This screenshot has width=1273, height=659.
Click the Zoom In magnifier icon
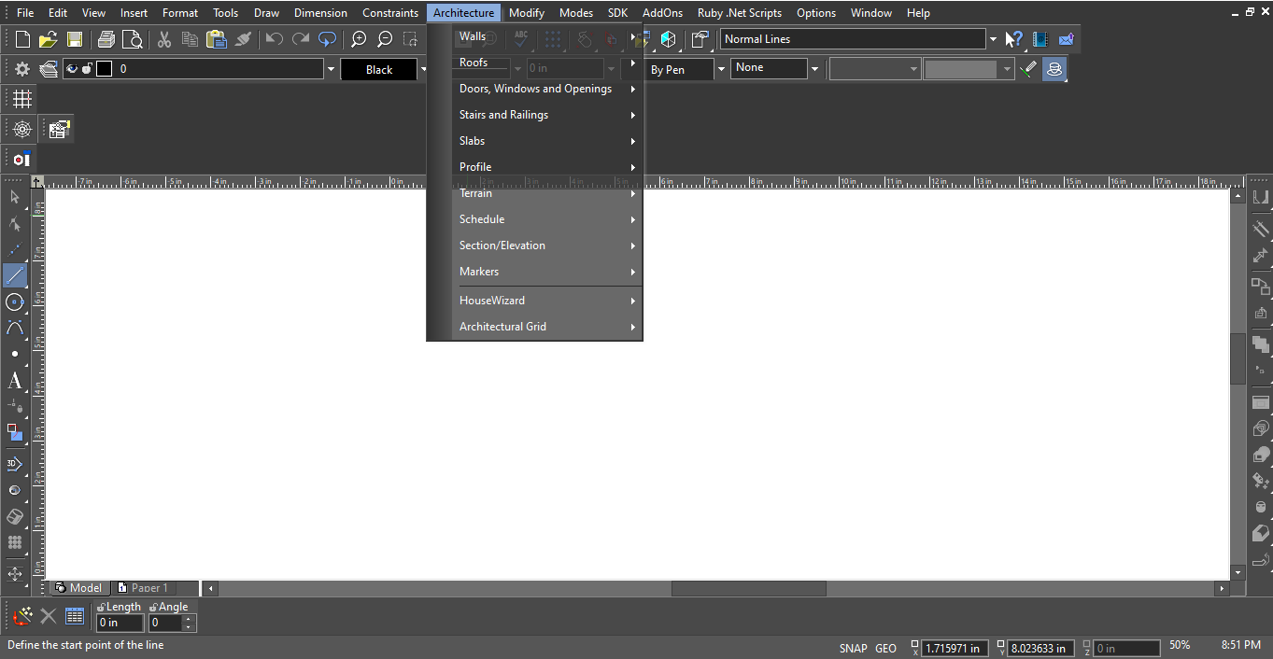point(359,39)
